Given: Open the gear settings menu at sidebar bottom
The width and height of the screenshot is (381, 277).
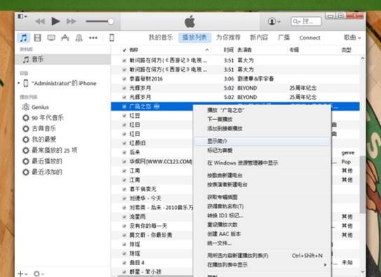Looking at the screenshot, I should 39,273.
